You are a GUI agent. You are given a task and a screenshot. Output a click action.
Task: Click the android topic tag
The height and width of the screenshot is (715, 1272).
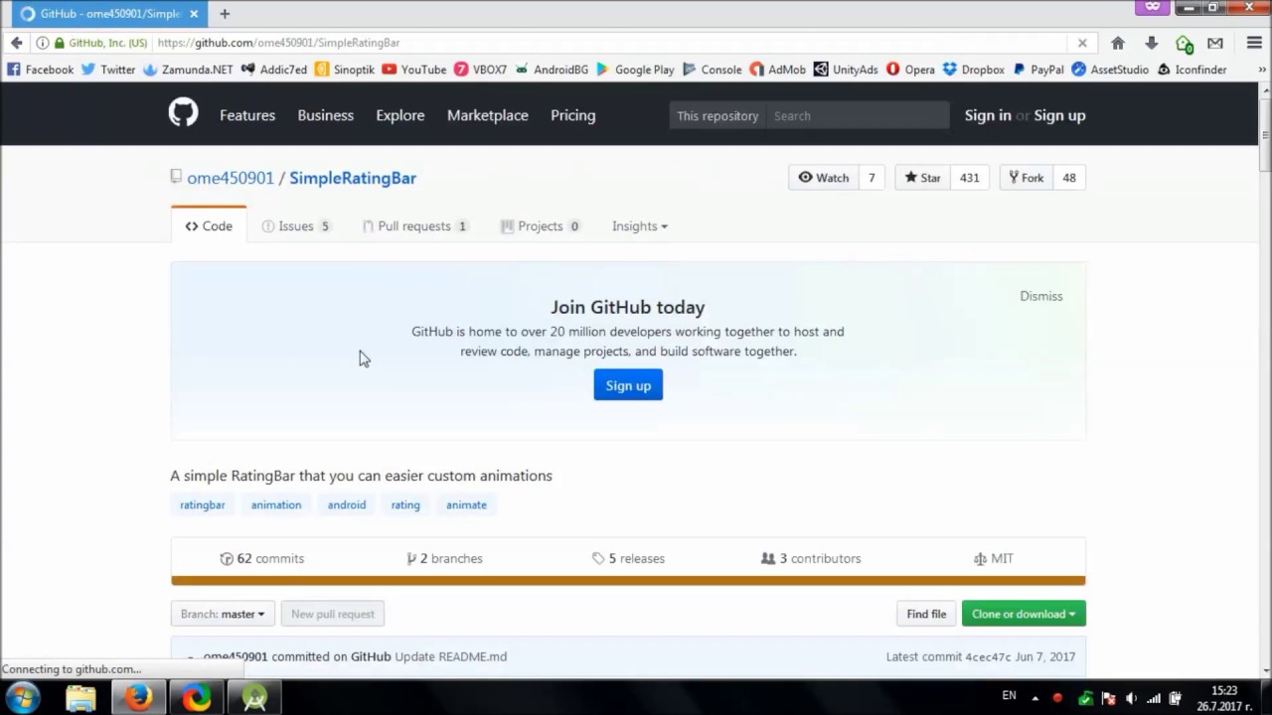click(x=347, y=504)
